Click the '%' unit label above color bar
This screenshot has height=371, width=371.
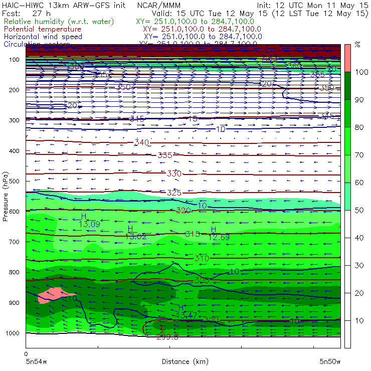(357, 45)
